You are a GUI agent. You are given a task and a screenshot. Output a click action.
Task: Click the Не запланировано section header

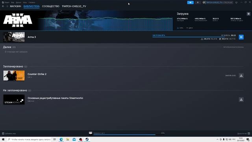[x=17, y=90]
